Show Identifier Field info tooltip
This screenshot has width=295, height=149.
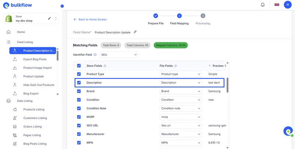(x=95, y=55)
